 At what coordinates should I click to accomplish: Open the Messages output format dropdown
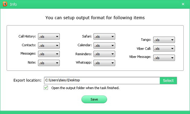coord(49,54)
